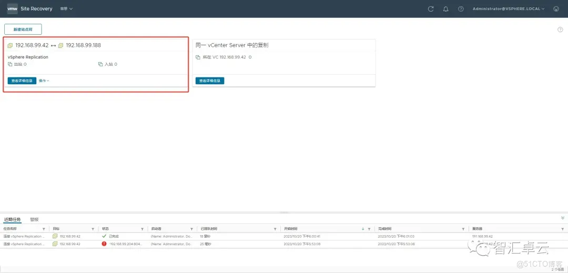Filter the 任务名称 column

tap(44, 229)
